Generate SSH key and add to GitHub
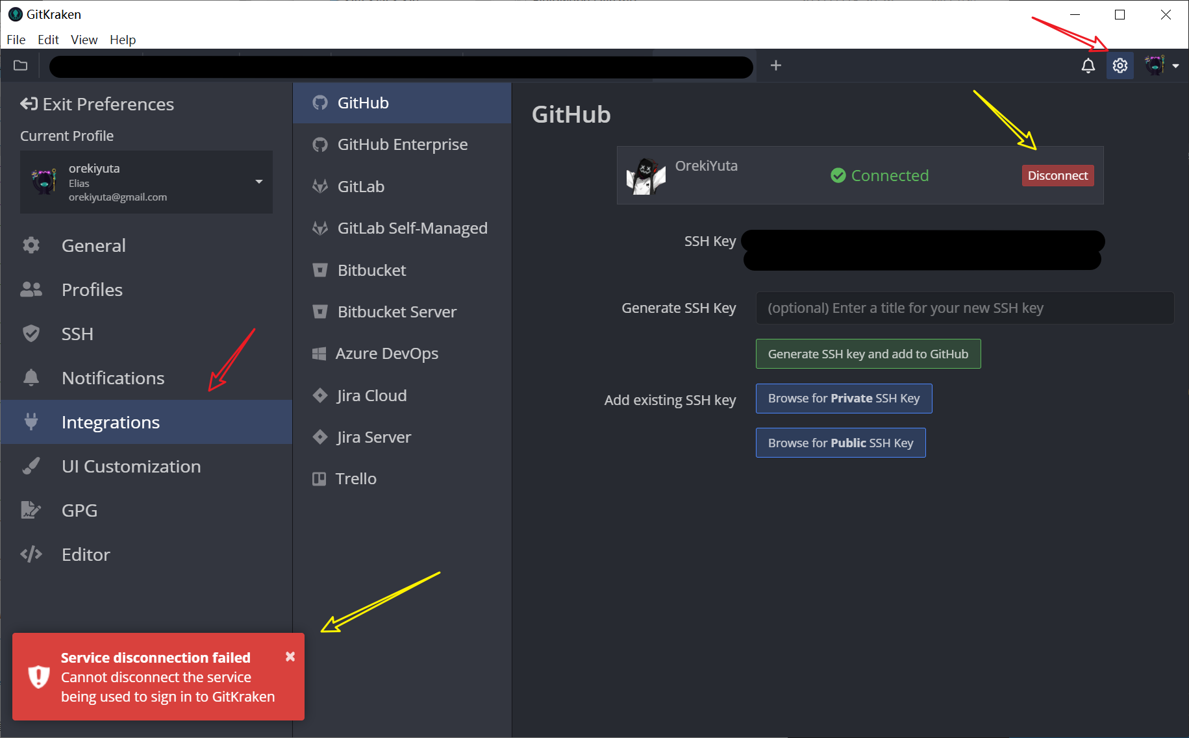The width and height of the screenshot is (1189, 738). (x=868, y=354)
